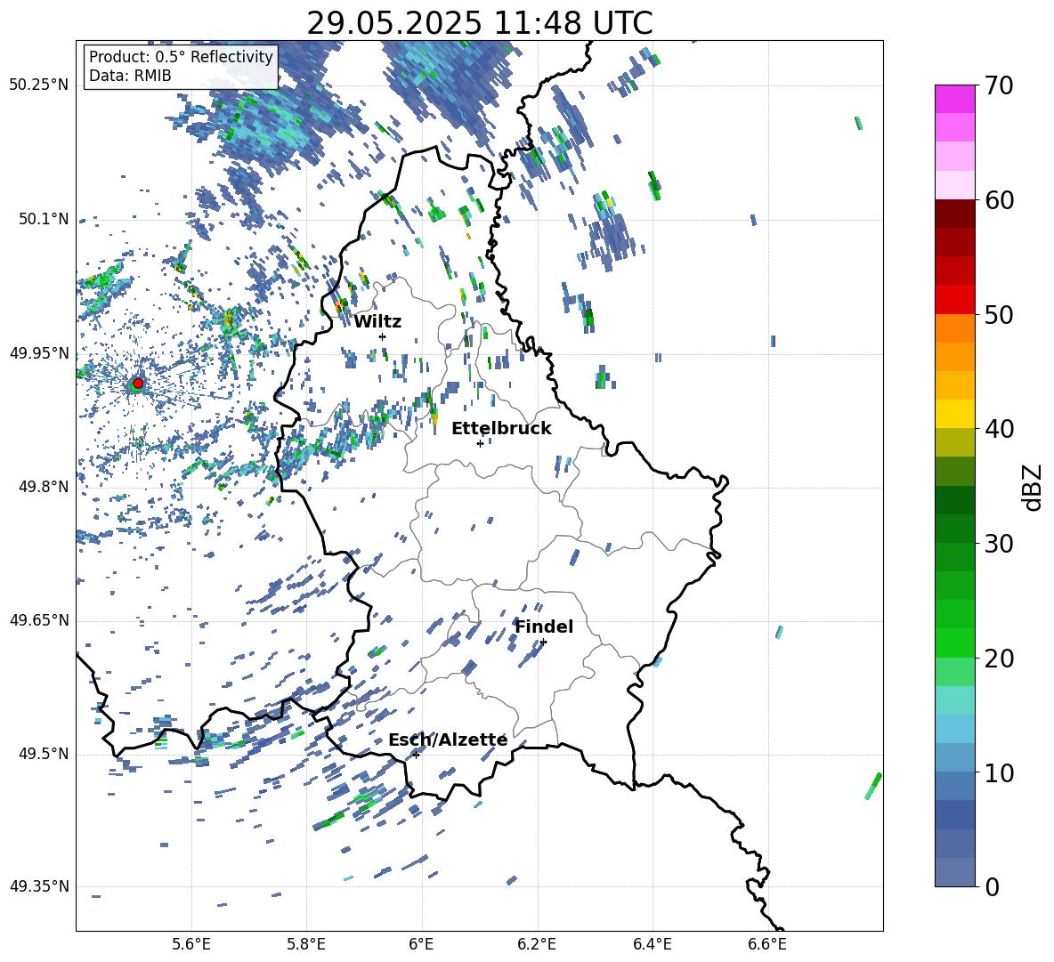Click the Findel station cross marker

543,643
